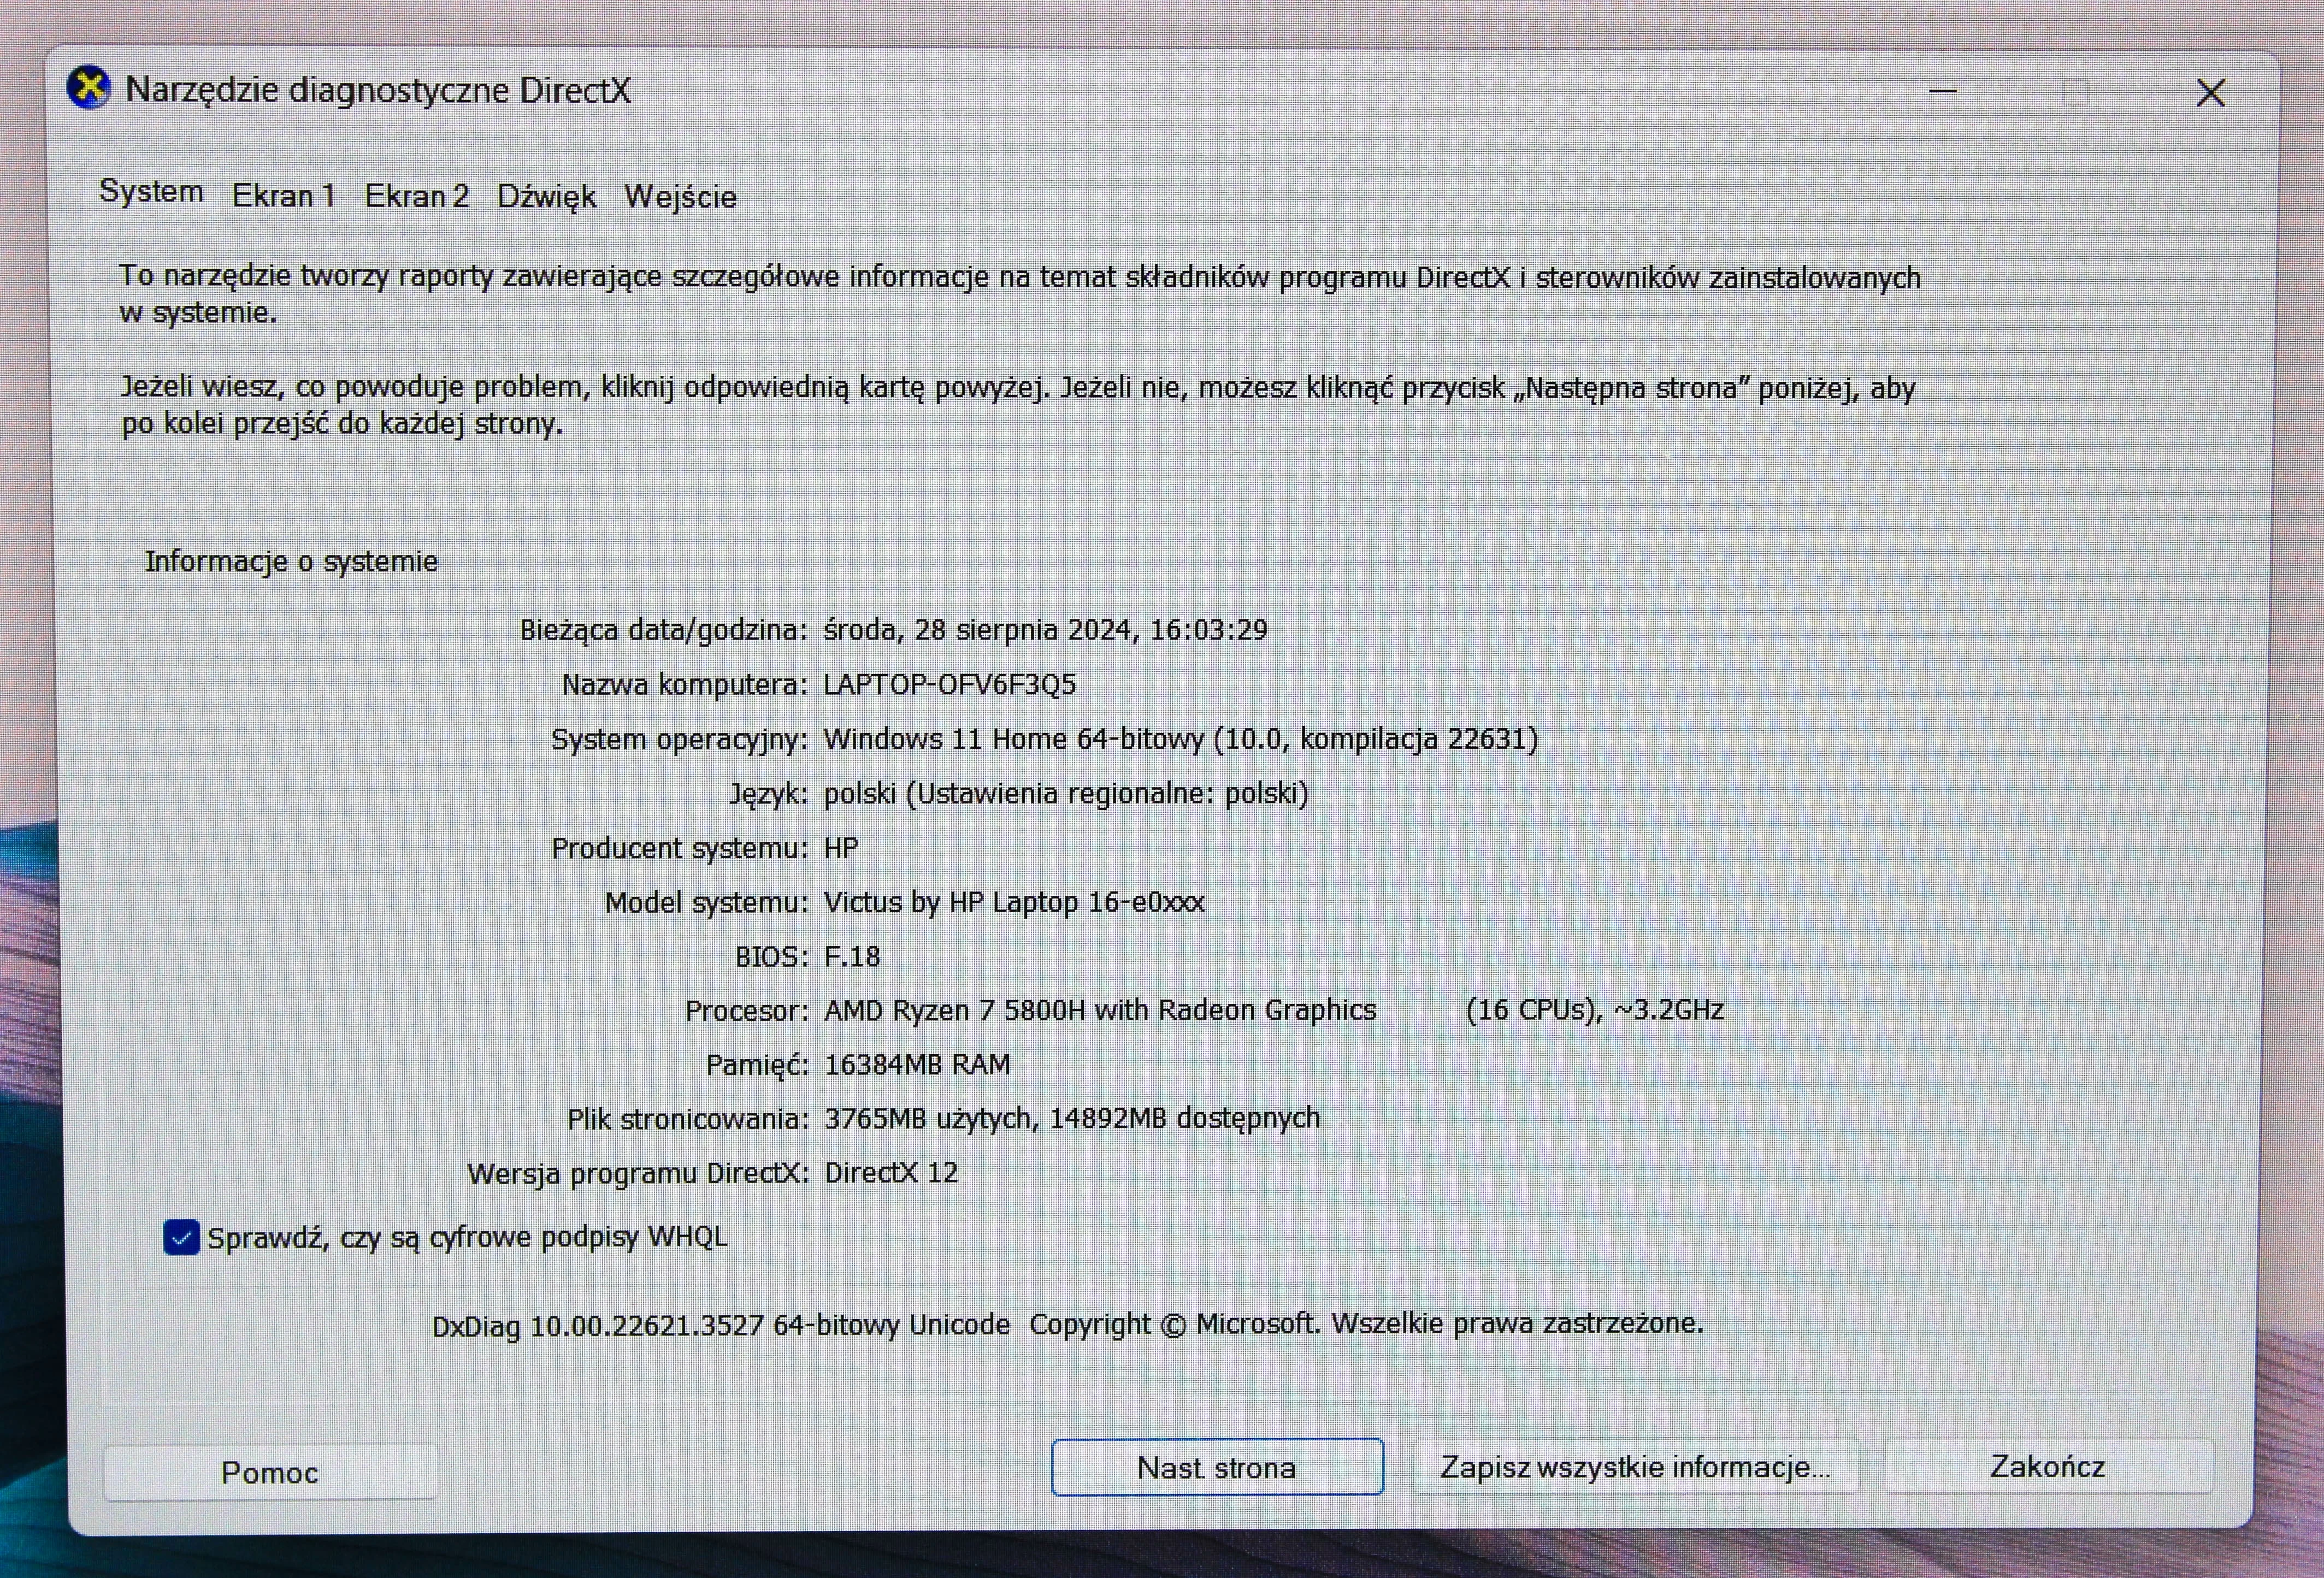Click the Zakończ button
This screenshot has height=1578, width=2324.
click(2048, 1466)
